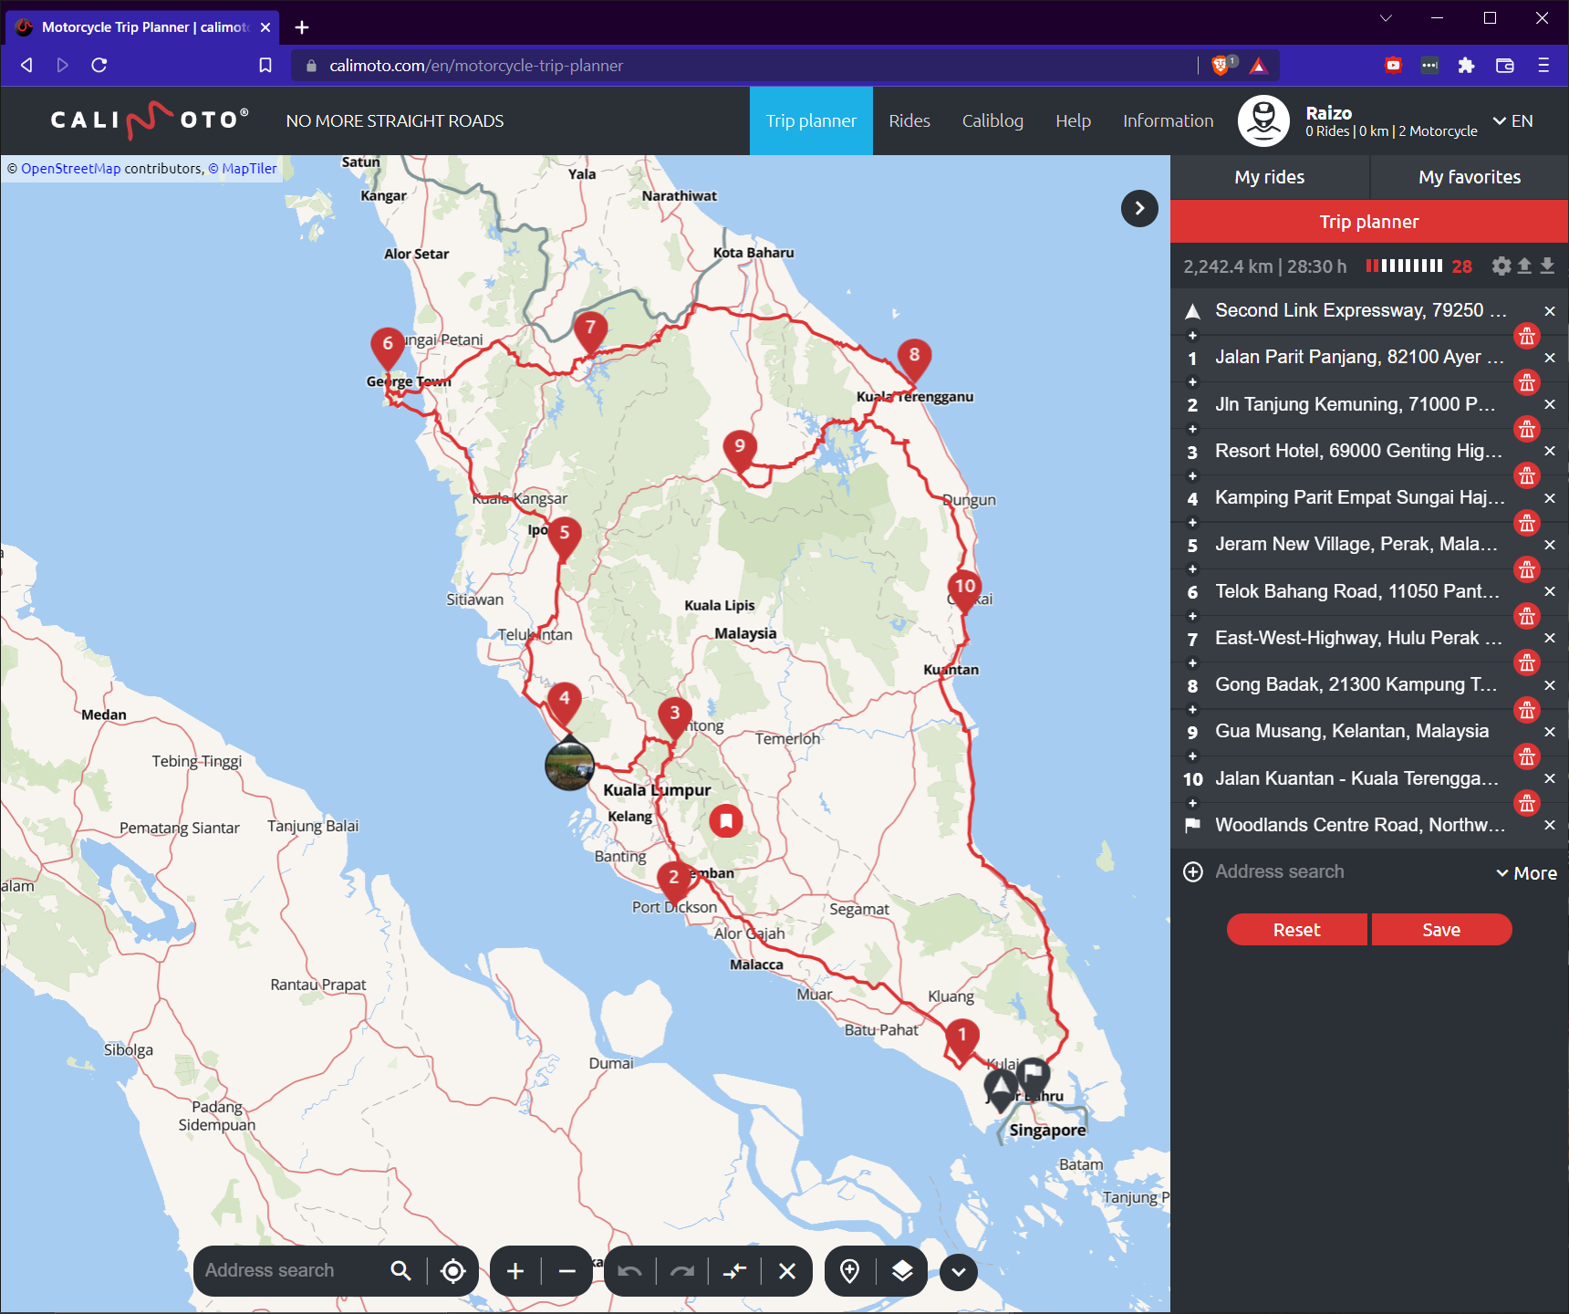Open the Rides menu item

click(x=909, y=120)
